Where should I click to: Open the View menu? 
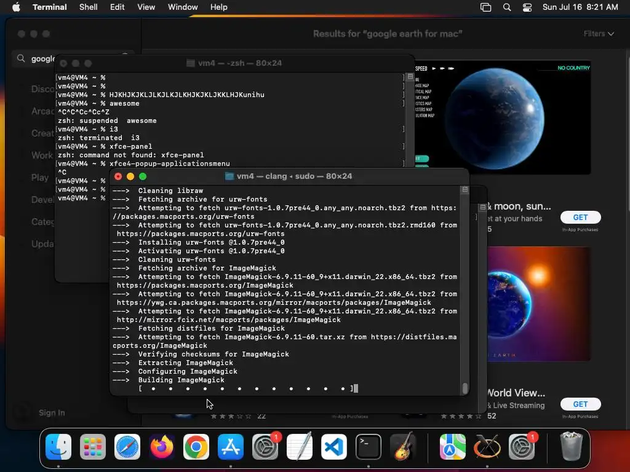coord(146,7)
